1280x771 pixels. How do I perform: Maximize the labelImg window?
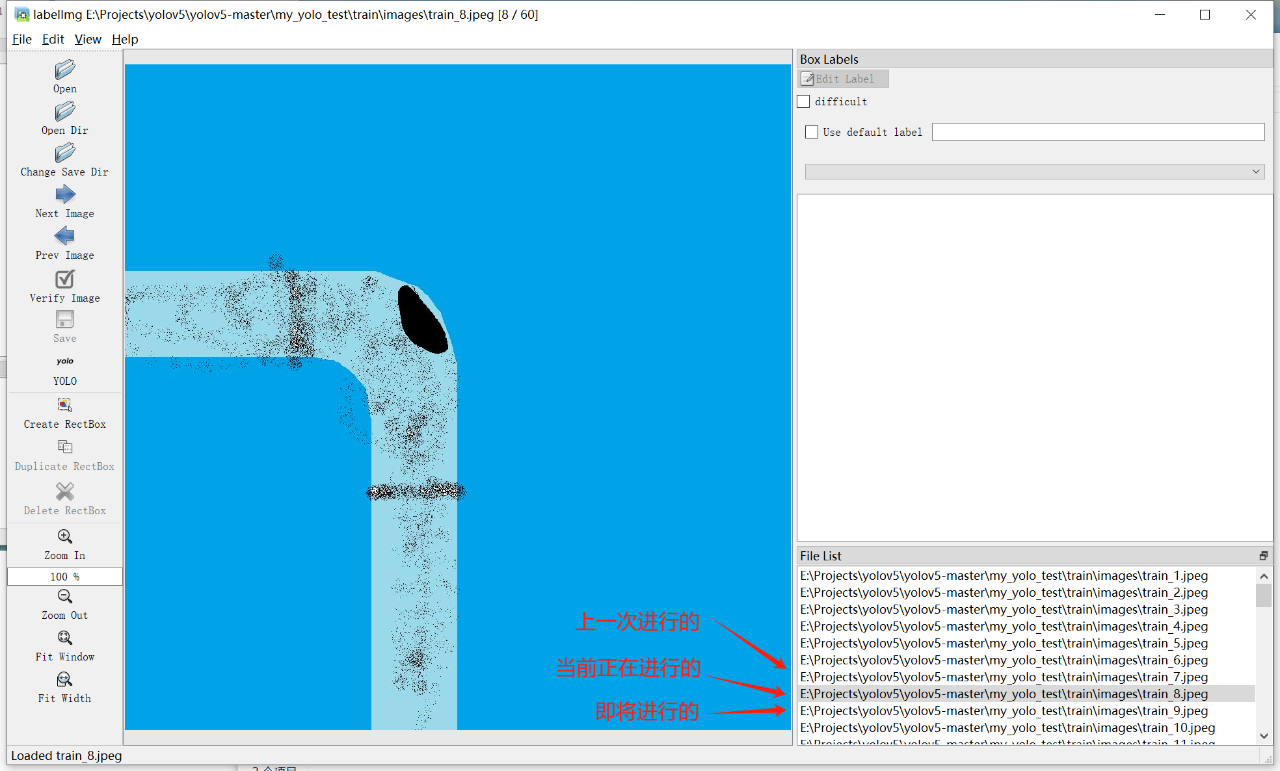pos(1205,14)
